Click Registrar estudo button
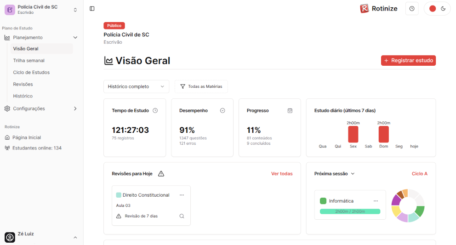This screenshot has width=456, height=245. pos(408,61)
